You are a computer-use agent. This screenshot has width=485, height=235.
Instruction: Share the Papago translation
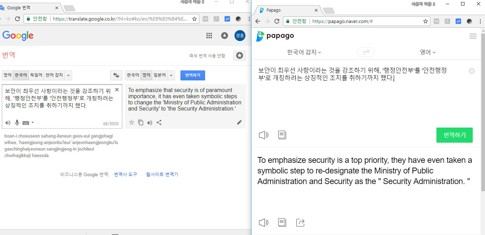(300, 223)
